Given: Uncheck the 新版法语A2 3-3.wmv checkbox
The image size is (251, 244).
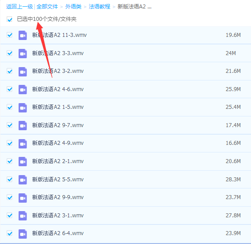Looking at the screenshot, I should [x=9, y=53].
